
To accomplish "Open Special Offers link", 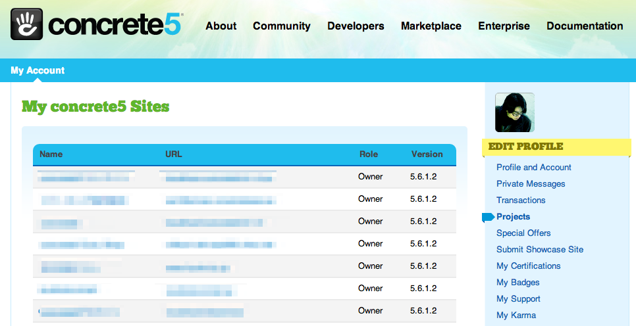I will 523,233.
